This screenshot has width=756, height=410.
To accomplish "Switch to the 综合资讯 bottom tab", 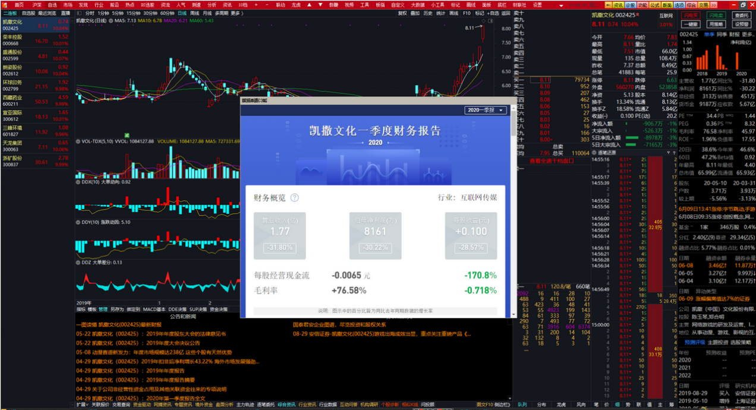I will [x=286, y=404].
